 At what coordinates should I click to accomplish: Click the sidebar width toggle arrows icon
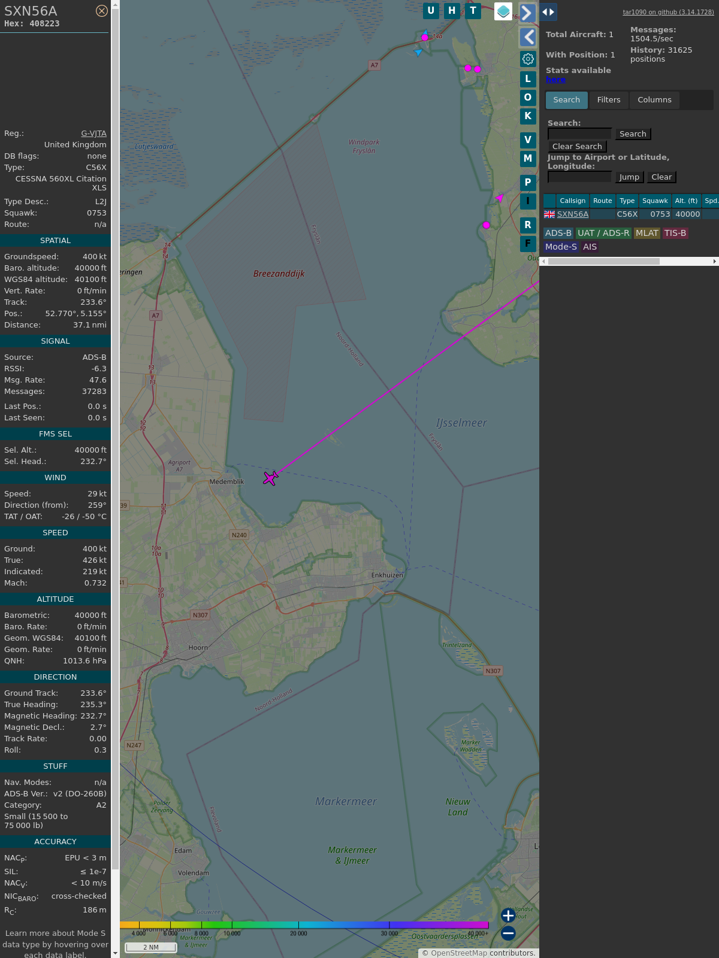(548, 12)
